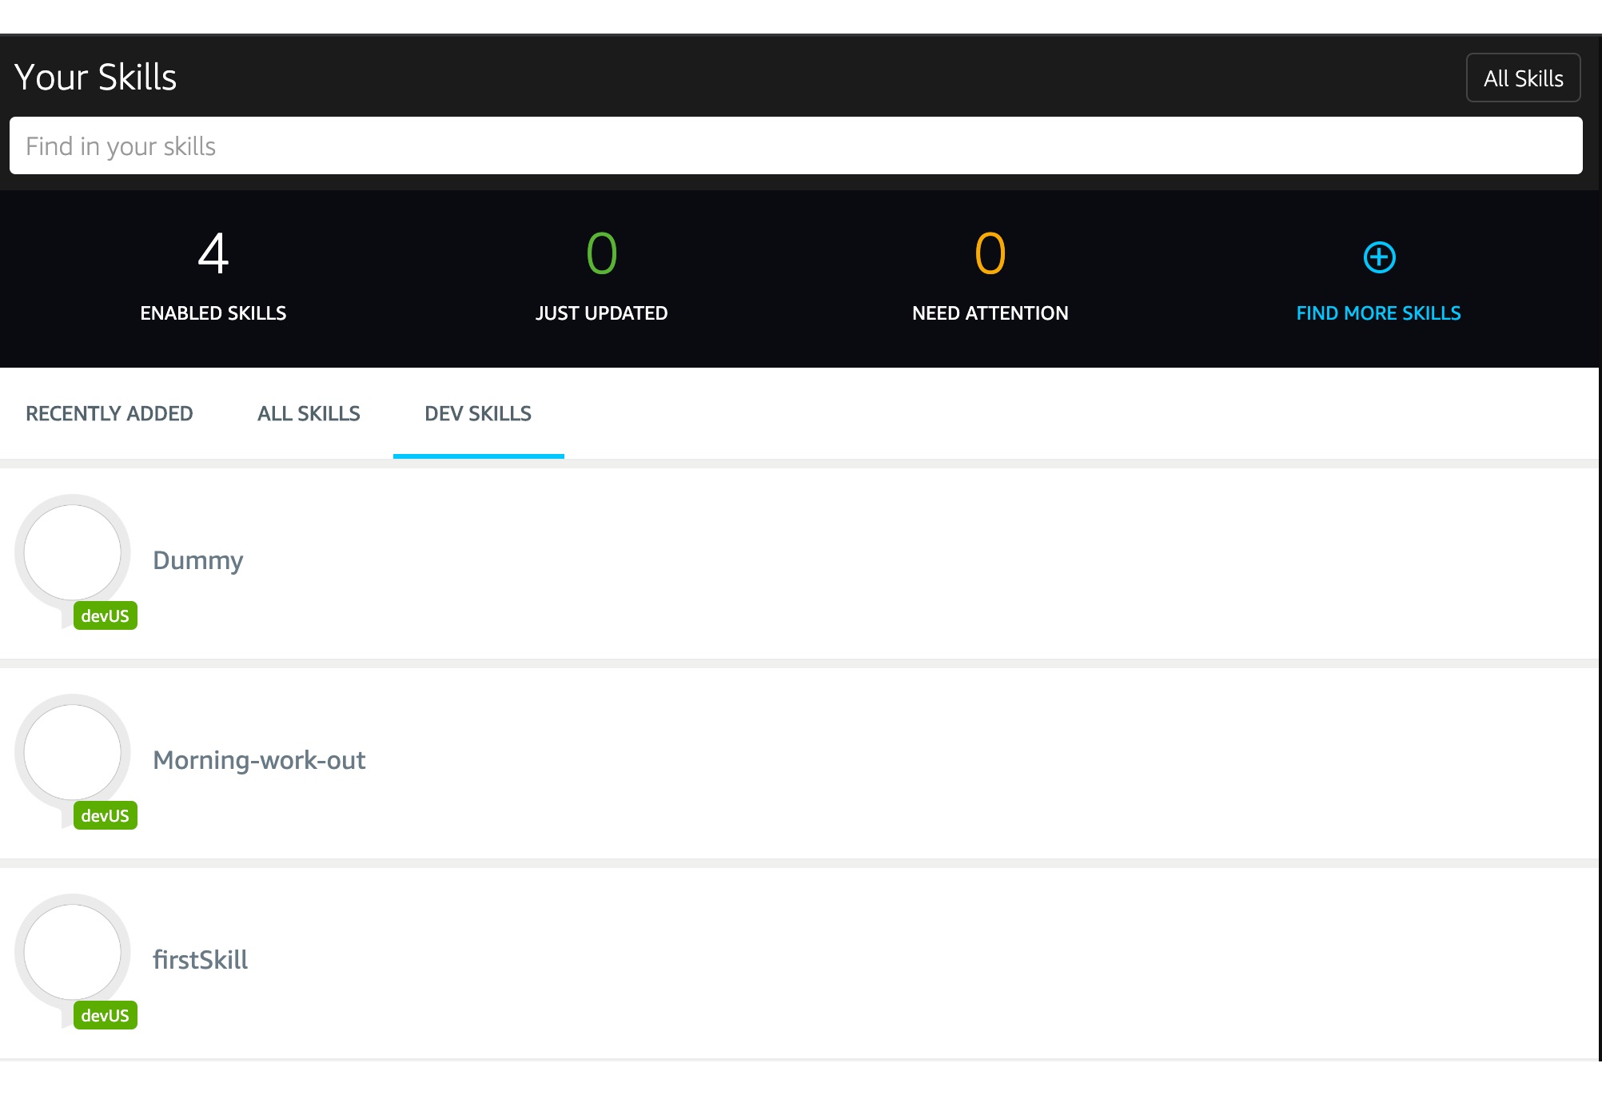This screenshot has width=1602, height=1095.
Task: Click devUS badge on Dummy skill
Action: tap(106, 615)
